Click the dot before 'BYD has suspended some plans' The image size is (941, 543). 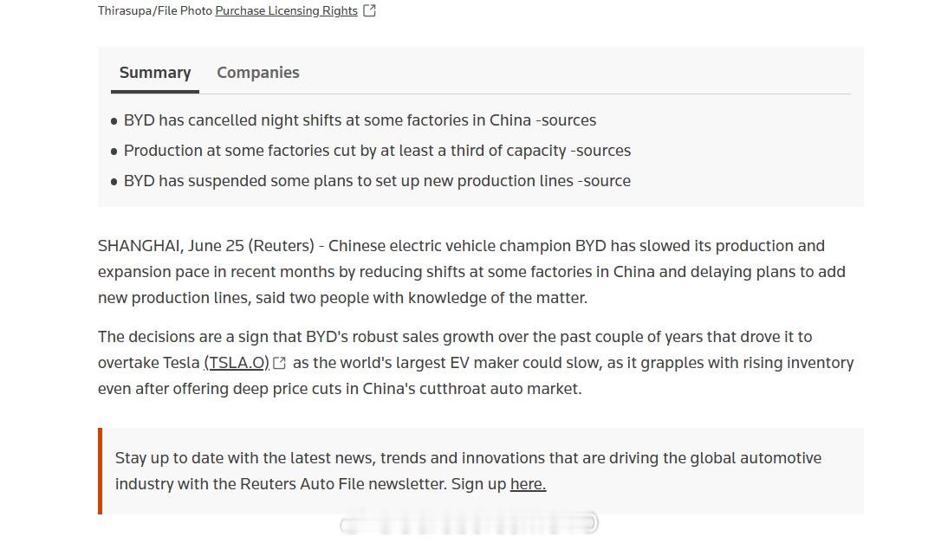point(114,182)
